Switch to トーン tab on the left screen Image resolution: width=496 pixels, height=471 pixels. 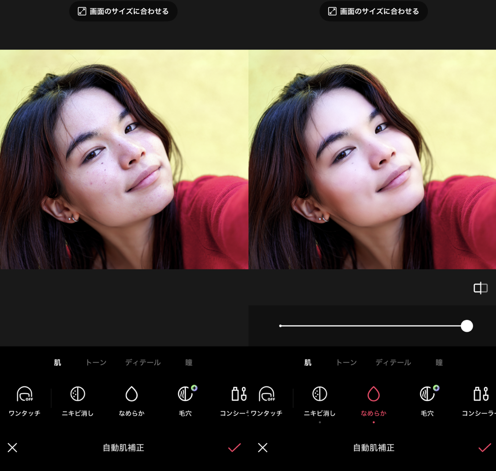(x=96, y=363)
